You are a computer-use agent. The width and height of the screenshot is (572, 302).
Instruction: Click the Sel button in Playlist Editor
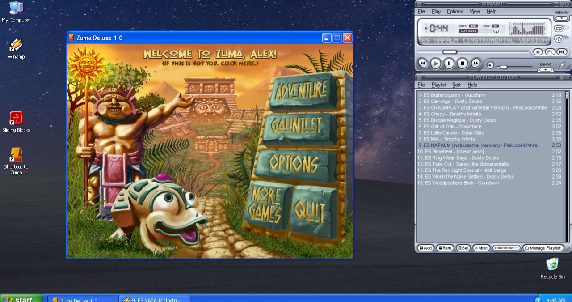(x=463, y=248)
